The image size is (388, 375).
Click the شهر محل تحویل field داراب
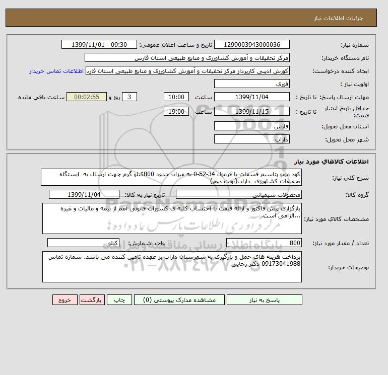[251, 139]
